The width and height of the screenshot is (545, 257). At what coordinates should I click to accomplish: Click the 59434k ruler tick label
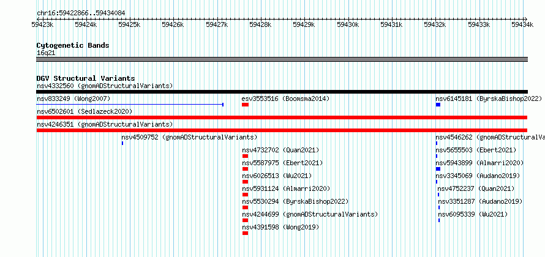[522, 24]
